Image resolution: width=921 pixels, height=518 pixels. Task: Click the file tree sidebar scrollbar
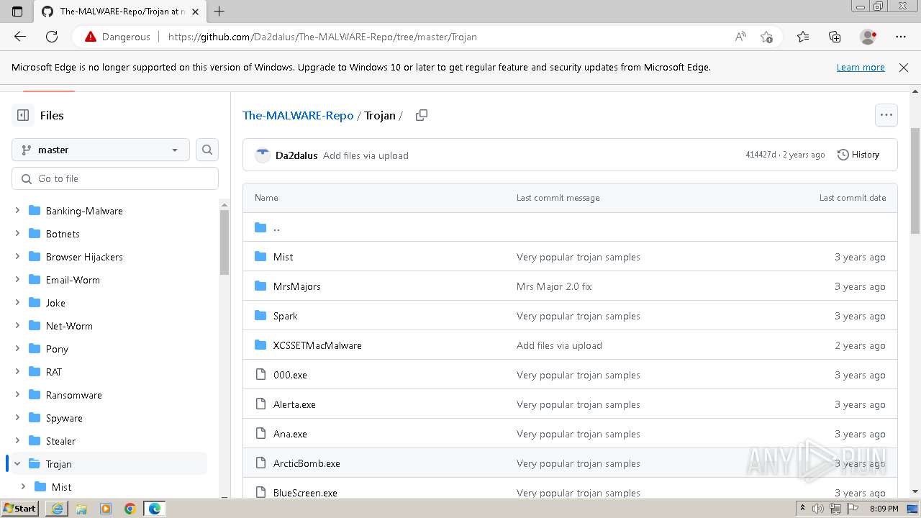pos(224,242)
